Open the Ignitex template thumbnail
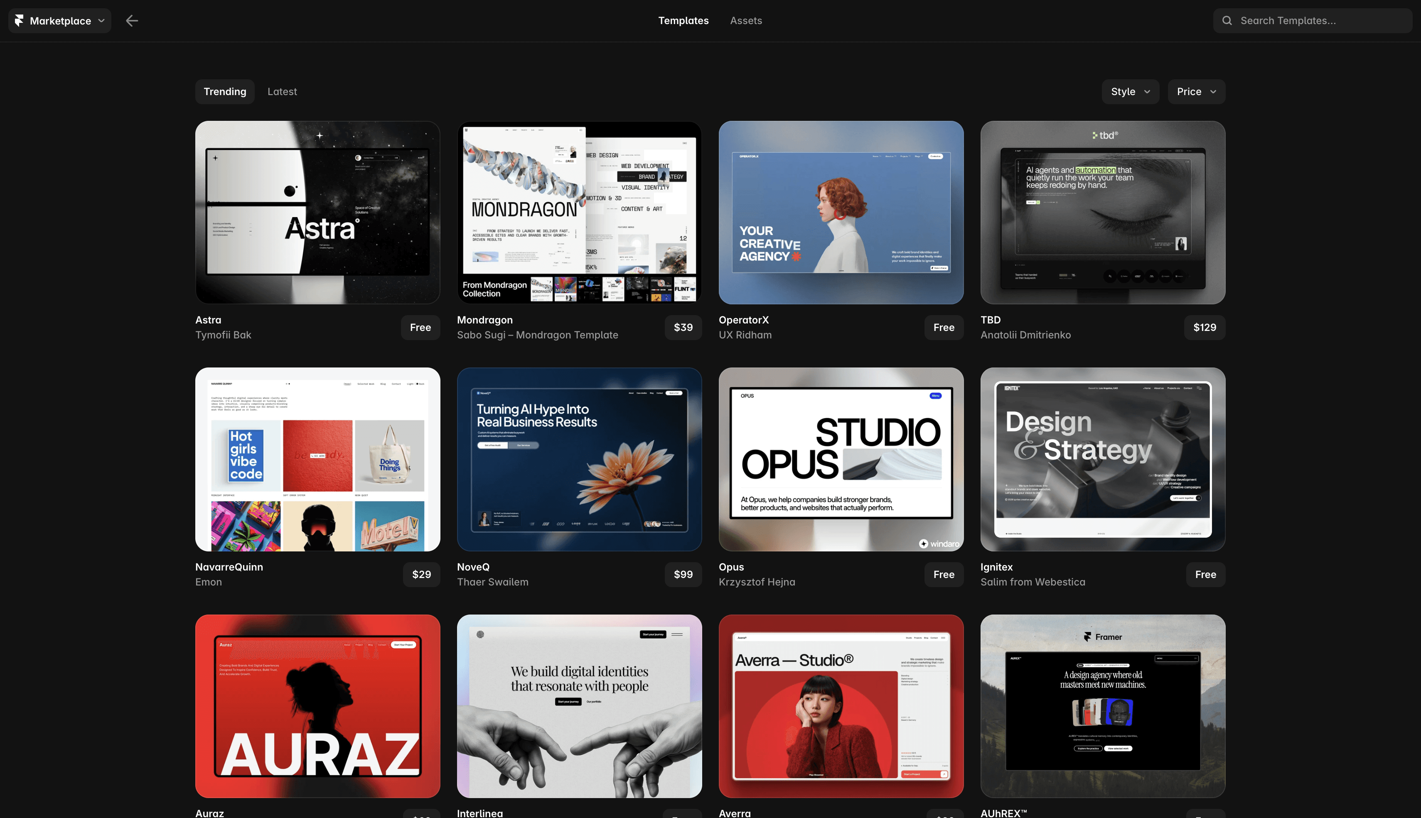The image size is (1421, 818). [x=1103, y=460]
